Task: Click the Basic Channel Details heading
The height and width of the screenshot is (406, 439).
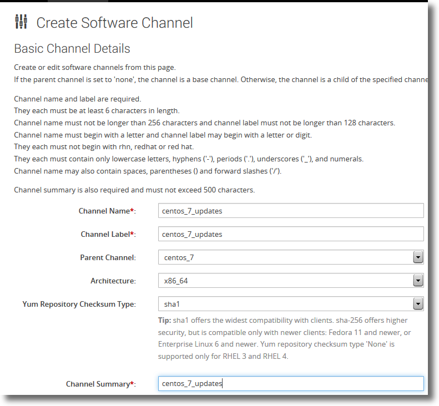Action: pos(72,48)
